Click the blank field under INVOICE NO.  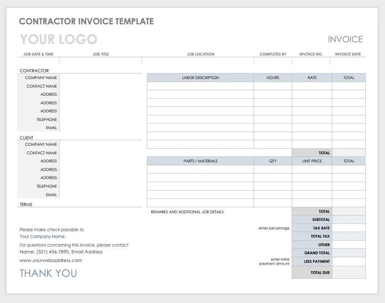[311, 61]
